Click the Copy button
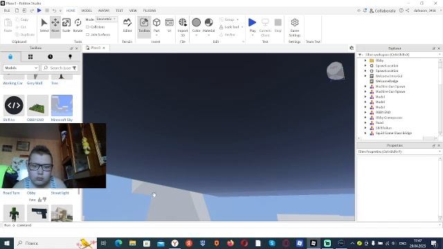The width and height of the screenshot is (443, 249). tap(22, 19)
